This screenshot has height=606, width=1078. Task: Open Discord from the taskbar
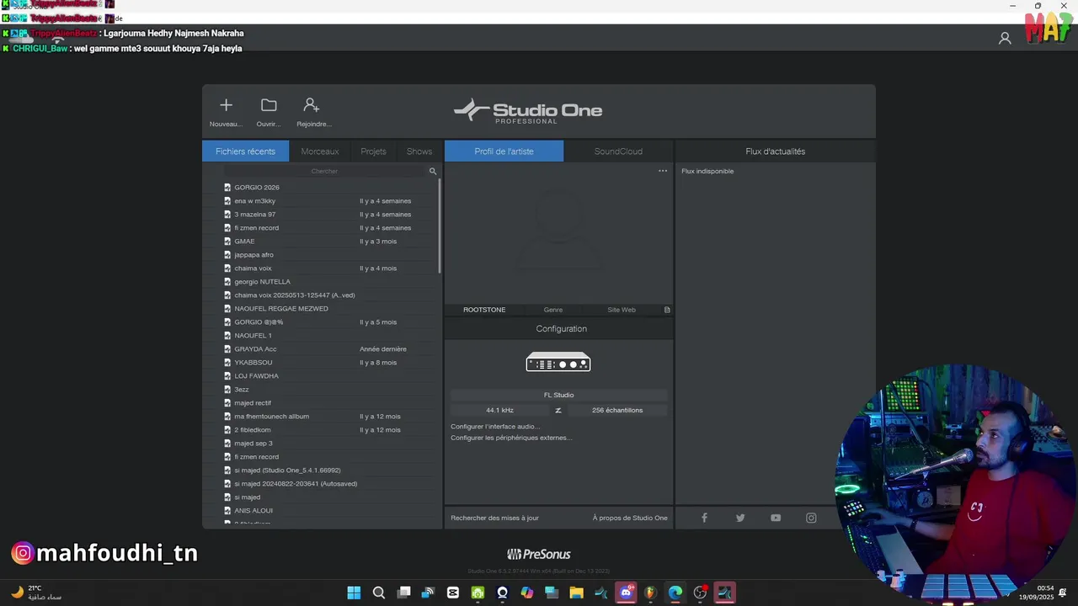point(626,593)
